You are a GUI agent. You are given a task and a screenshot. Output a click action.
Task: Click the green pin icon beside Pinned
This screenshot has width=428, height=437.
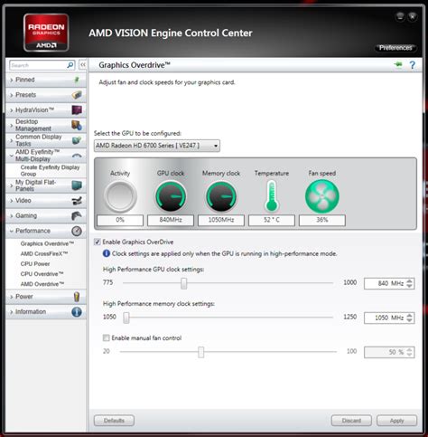point(77,80)
